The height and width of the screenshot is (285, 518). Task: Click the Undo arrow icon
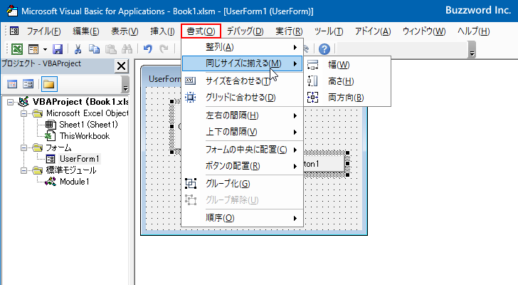[x=147, y=49]
